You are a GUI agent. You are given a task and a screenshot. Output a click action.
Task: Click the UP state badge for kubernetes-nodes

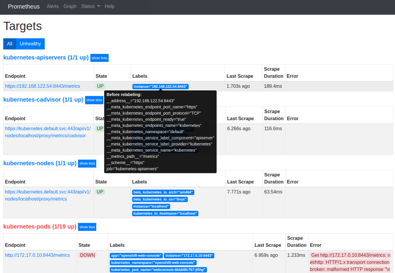click(x=100, y=192)
